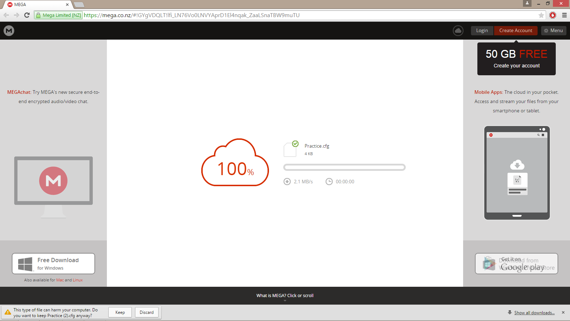Image resolution: width=570 pixels, height=321 pixels.
Task: Click the download speed arrow icon
Action: (x=287, y=182)
